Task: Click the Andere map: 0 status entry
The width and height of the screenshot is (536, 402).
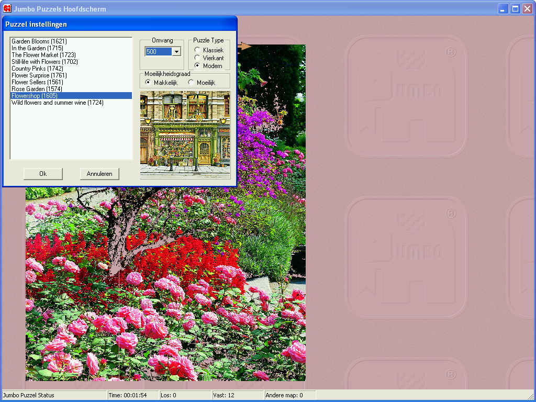Action: click(290, 395)
